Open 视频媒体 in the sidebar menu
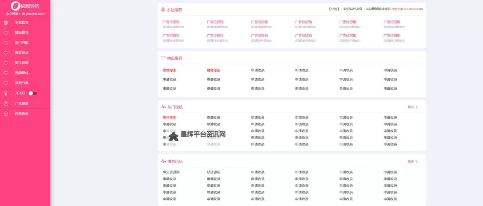The image size is (483, 206). (21, 73)
